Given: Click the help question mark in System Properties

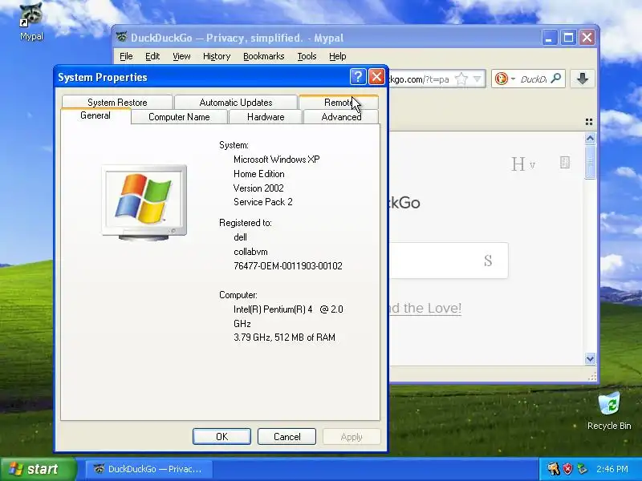Looking at the screenshot, I should point(357,76).
